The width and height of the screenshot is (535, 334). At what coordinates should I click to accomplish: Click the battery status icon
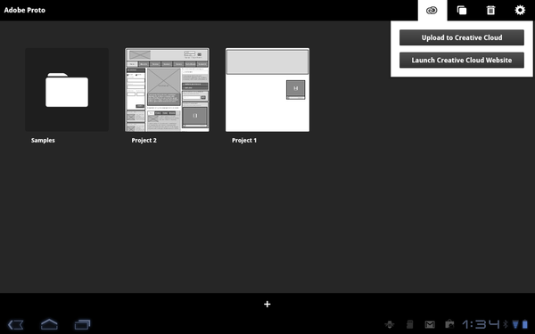click(x=525, y=324)
